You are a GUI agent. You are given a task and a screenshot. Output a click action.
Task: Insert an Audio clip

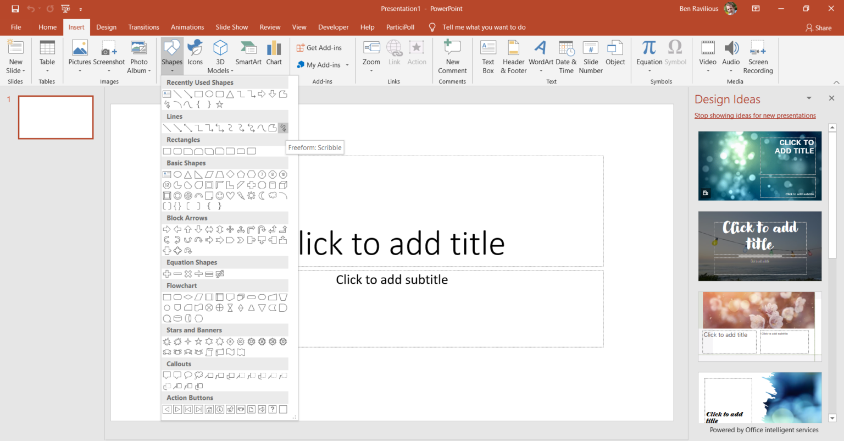tap(731, 53)
